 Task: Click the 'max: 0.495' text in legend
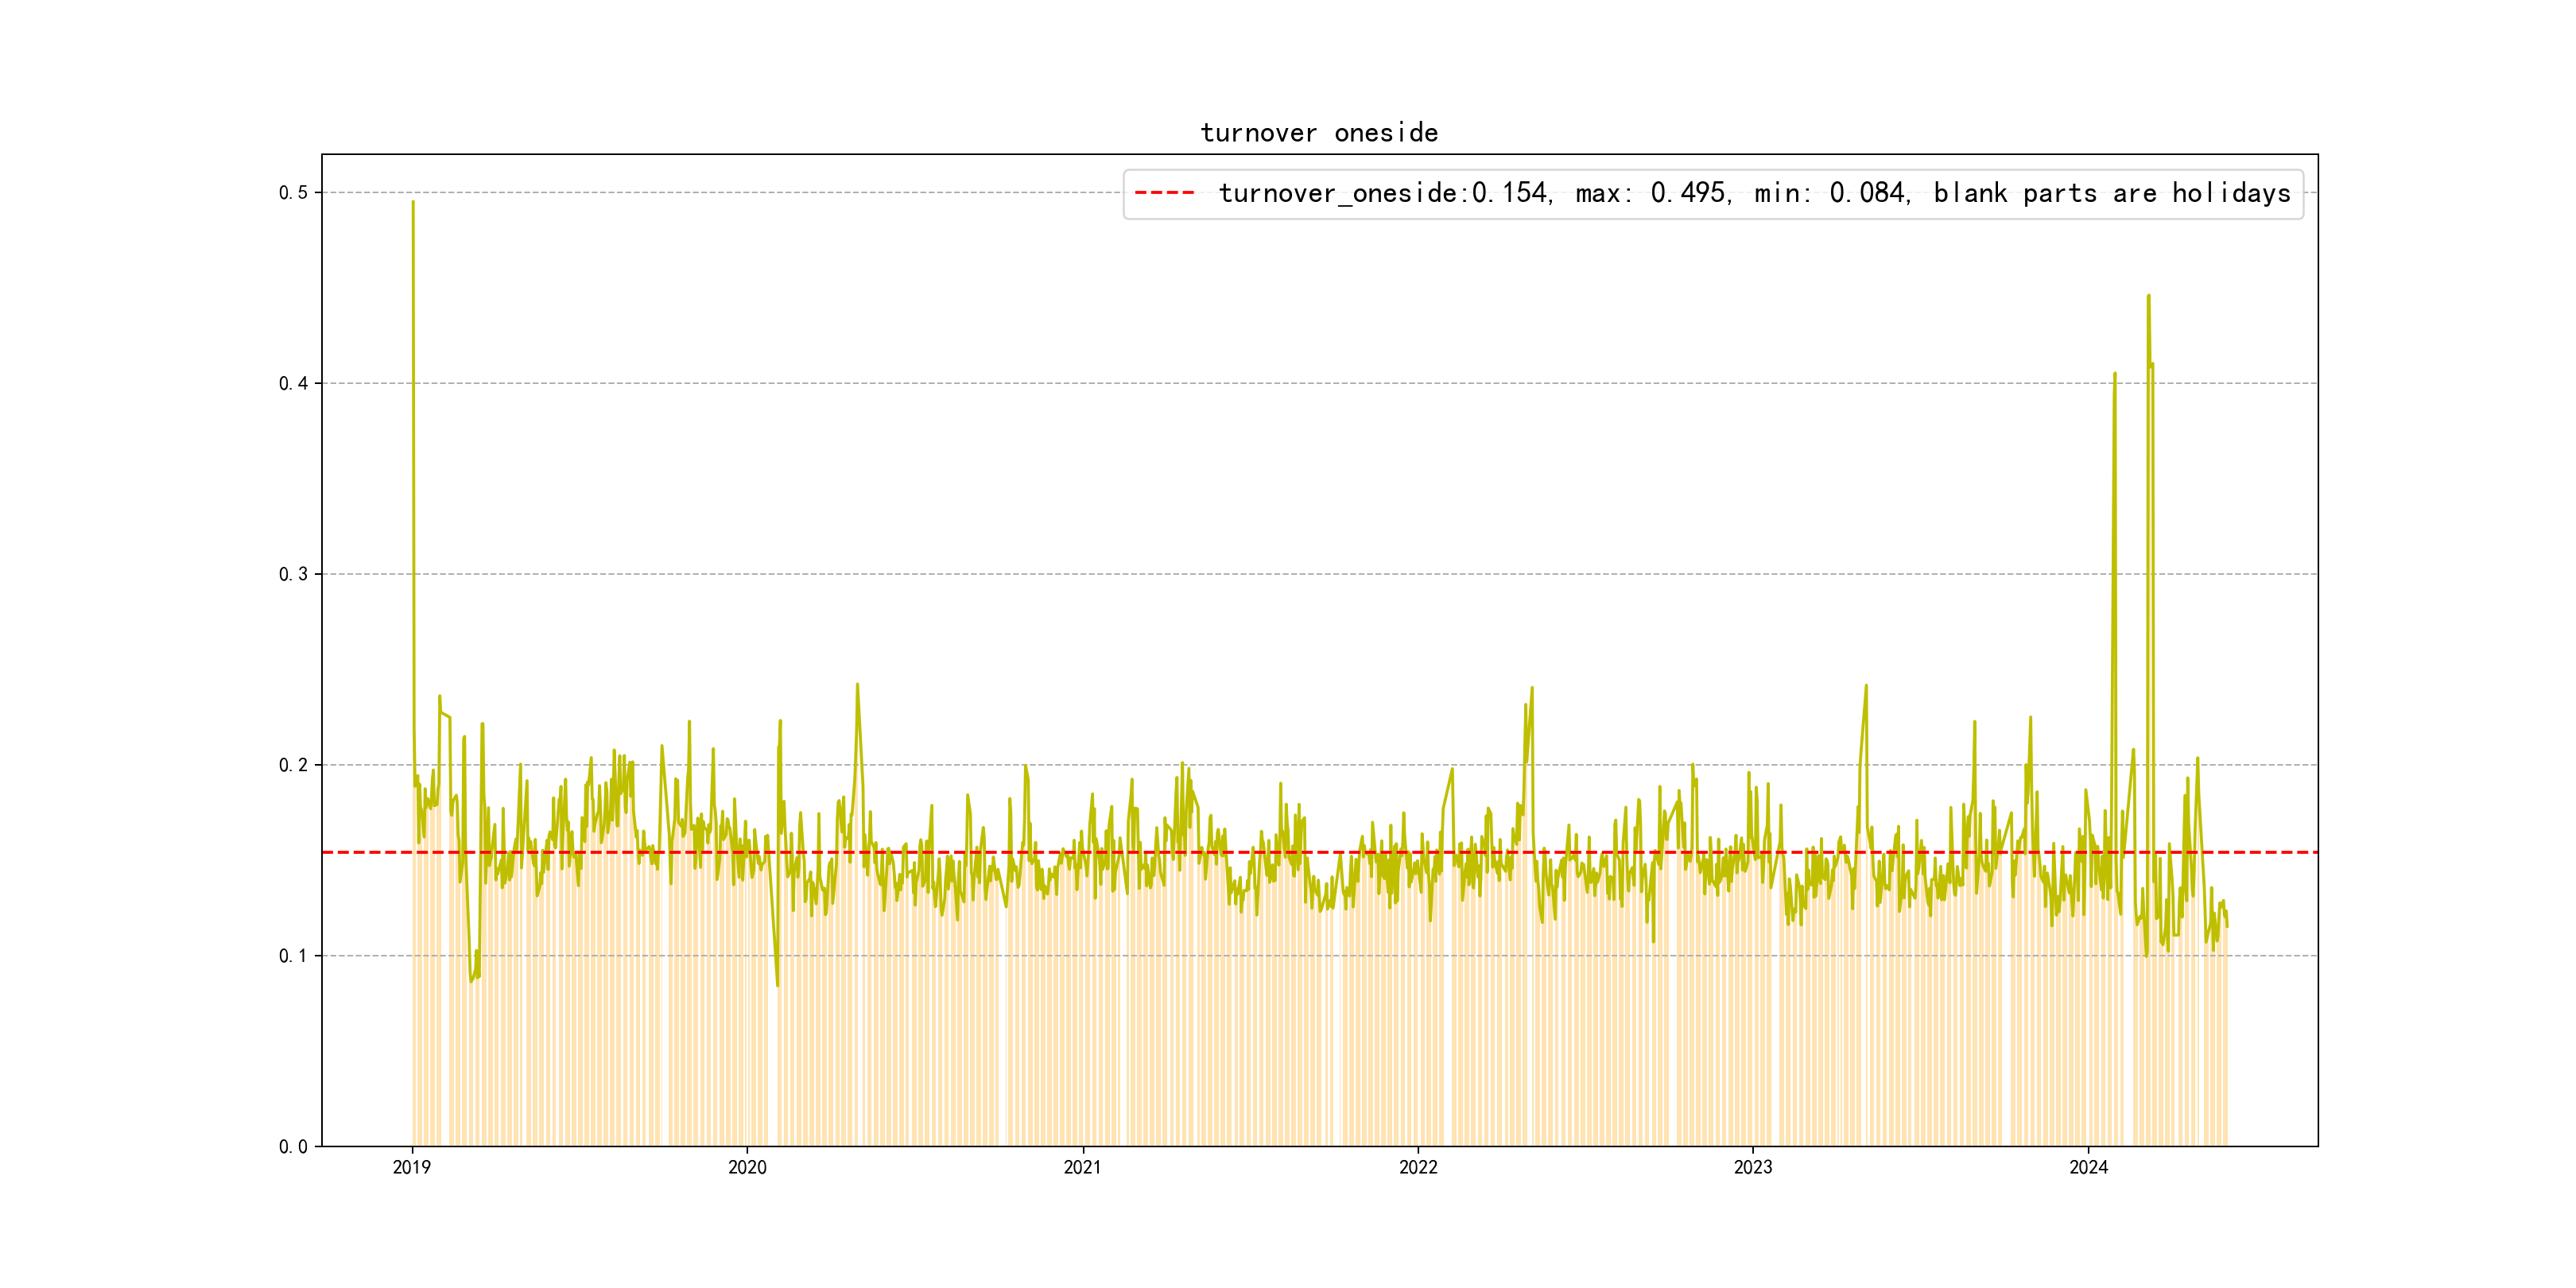coord(1651,193)
